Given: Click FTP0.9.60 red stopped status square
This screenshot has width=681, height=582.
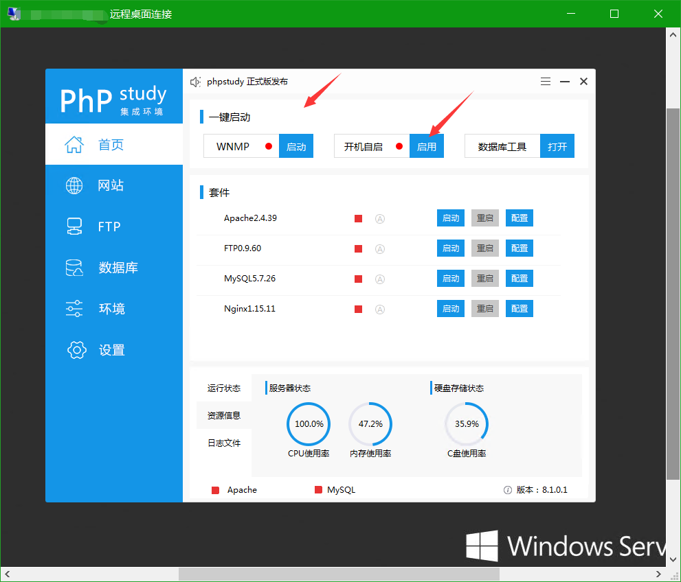Looking at the screenshot, I should 358,249.
